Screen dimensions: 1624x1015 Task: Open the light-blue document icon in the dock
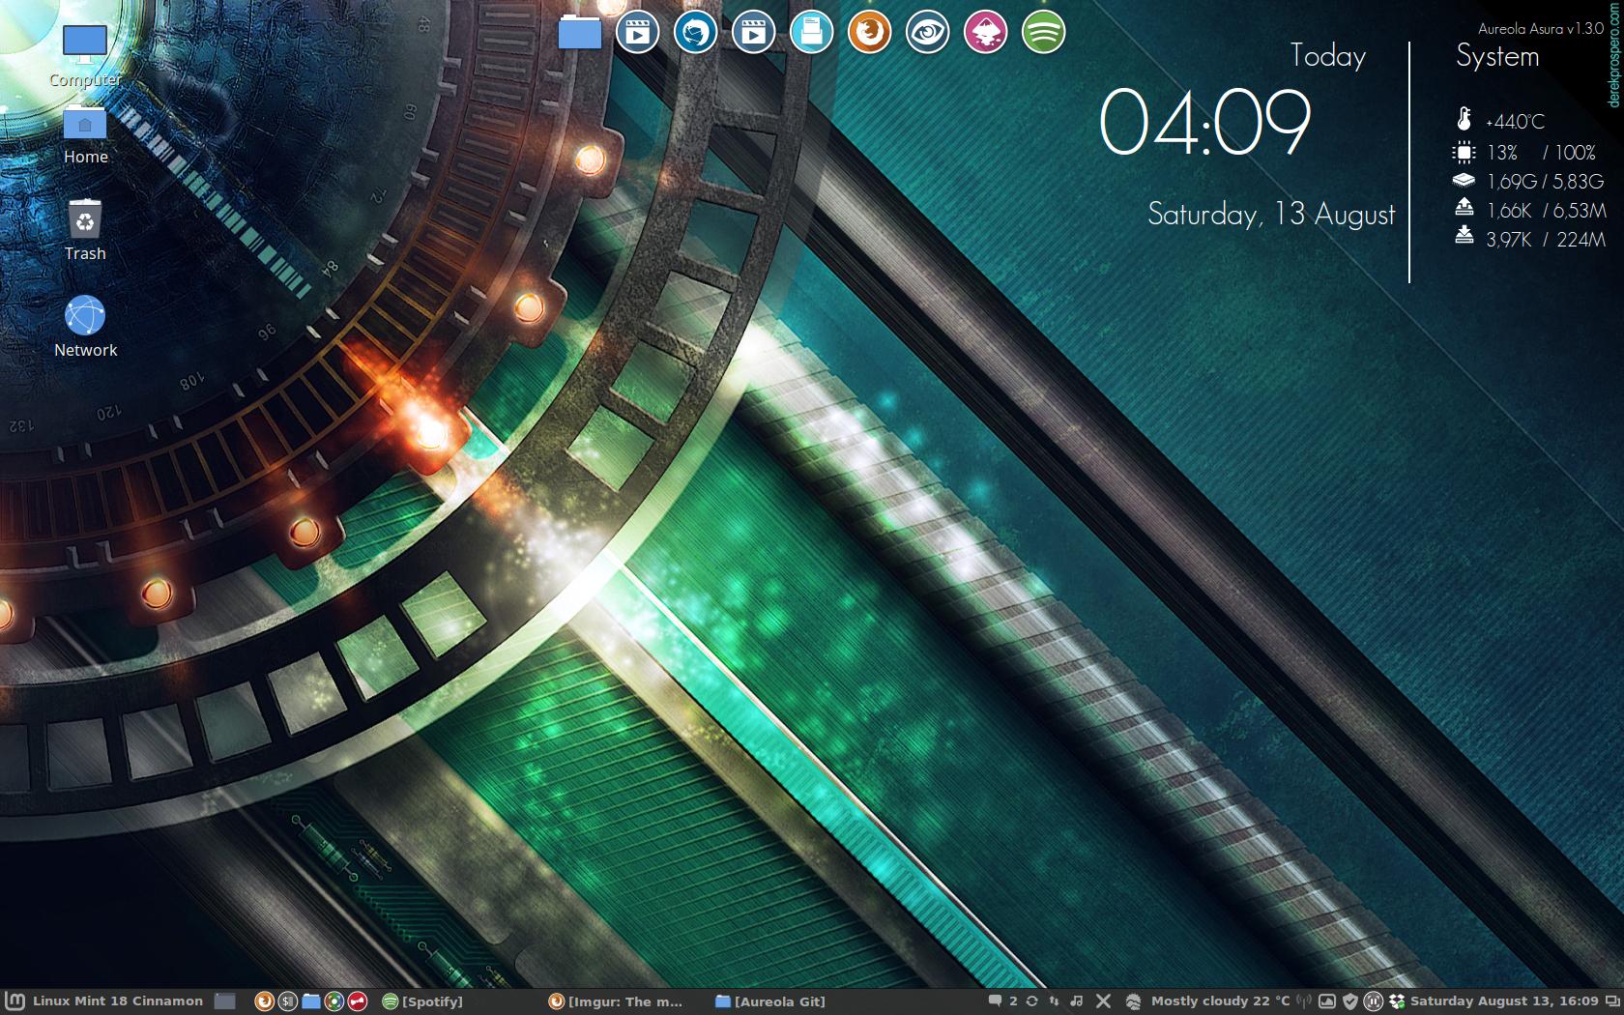[812, 32]
